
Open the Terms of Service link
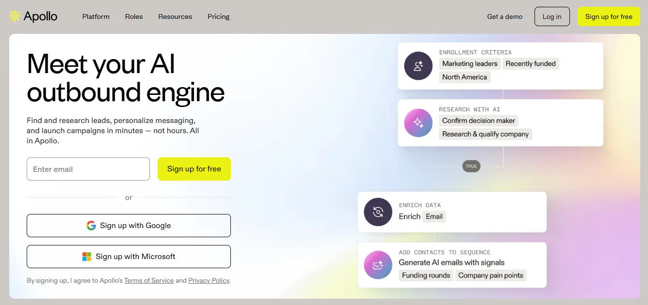point(149,281)
